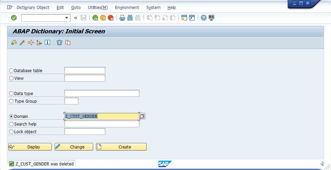Click the Check object icon

[x=14, y=43]
